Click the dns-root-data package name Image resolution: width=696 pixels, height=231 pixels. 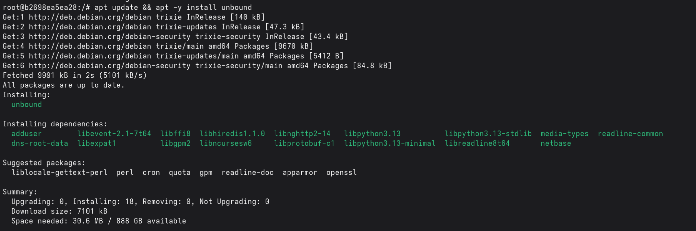(39, 143)
